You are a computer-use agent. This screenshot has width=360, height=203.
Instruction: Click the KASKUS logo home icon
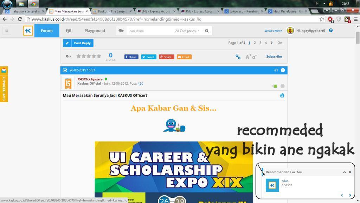(28, 31)
